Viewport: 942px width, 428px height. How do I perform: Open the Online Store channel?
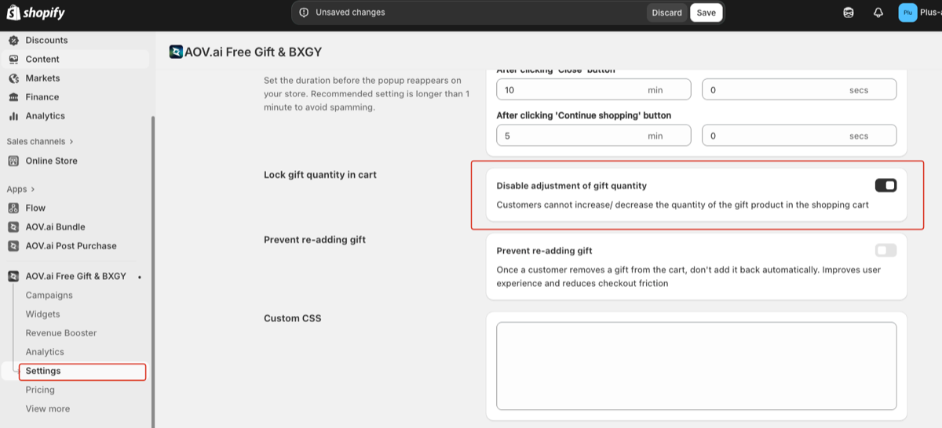[x=51, y=161]
